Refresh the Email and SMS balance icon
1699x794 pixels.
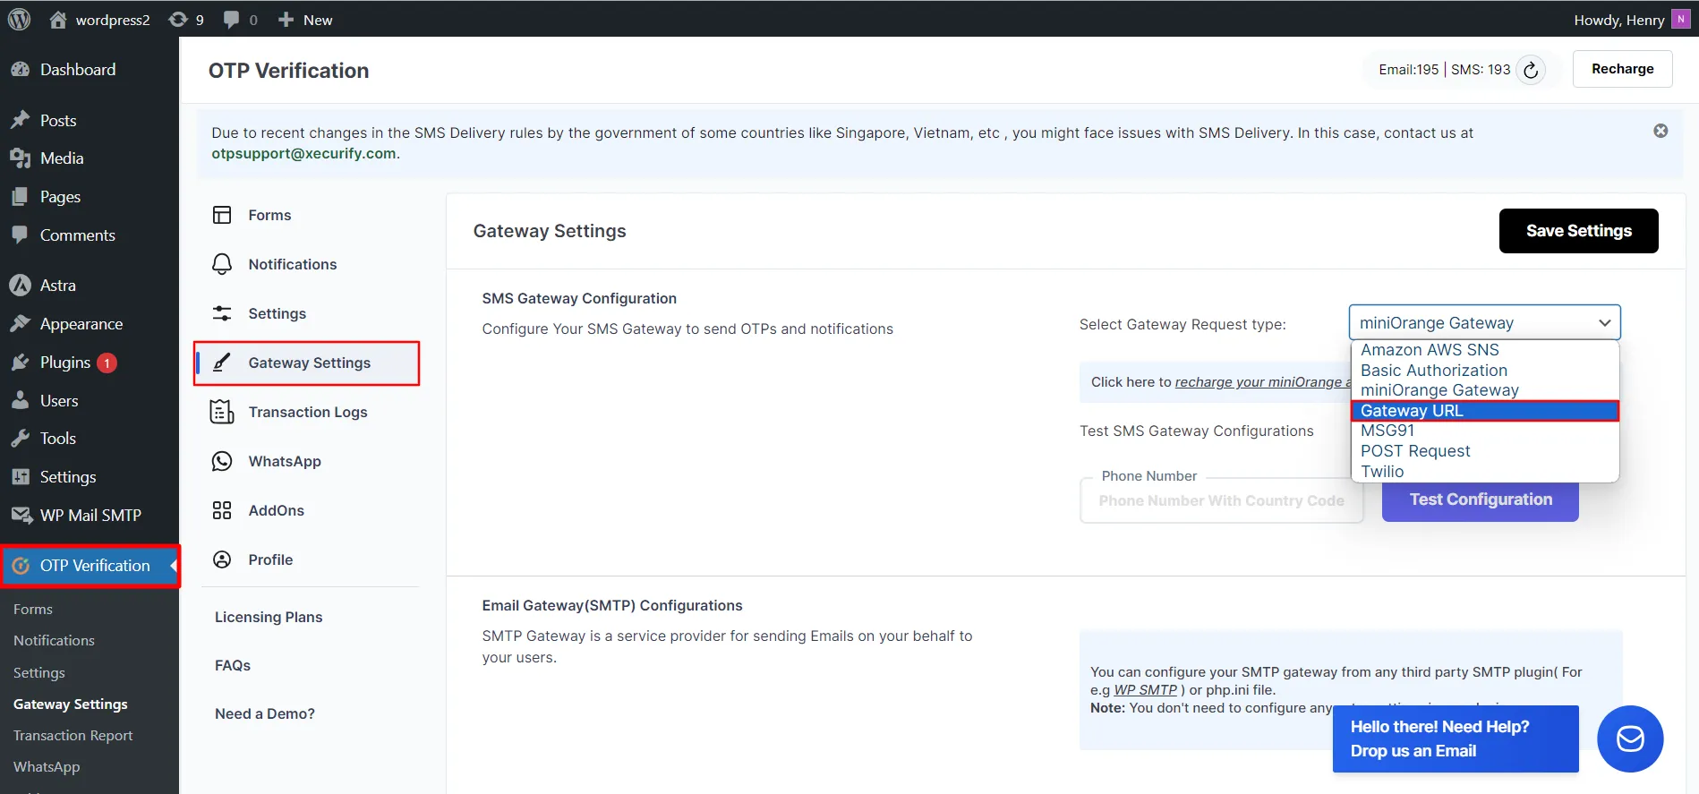point(1531,70)
